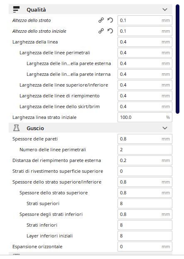Click the Guscio section header
Screen dimensions: 184x259
click(x=91, y=128)
